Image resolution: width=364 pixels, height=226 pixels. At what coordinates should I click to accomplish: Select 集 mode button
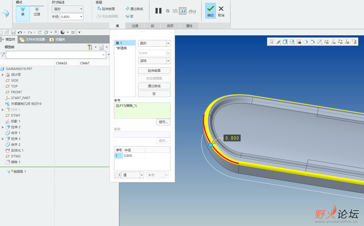pyautogui.click(x=23, y=13)
